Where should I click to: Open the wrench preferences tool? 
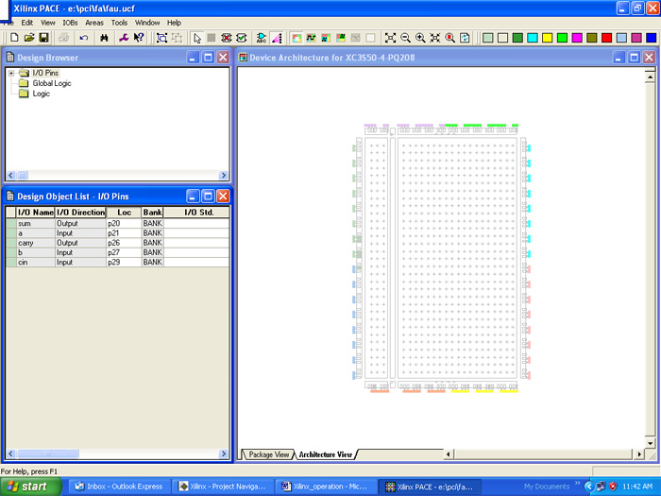click(x=124, y=38)
